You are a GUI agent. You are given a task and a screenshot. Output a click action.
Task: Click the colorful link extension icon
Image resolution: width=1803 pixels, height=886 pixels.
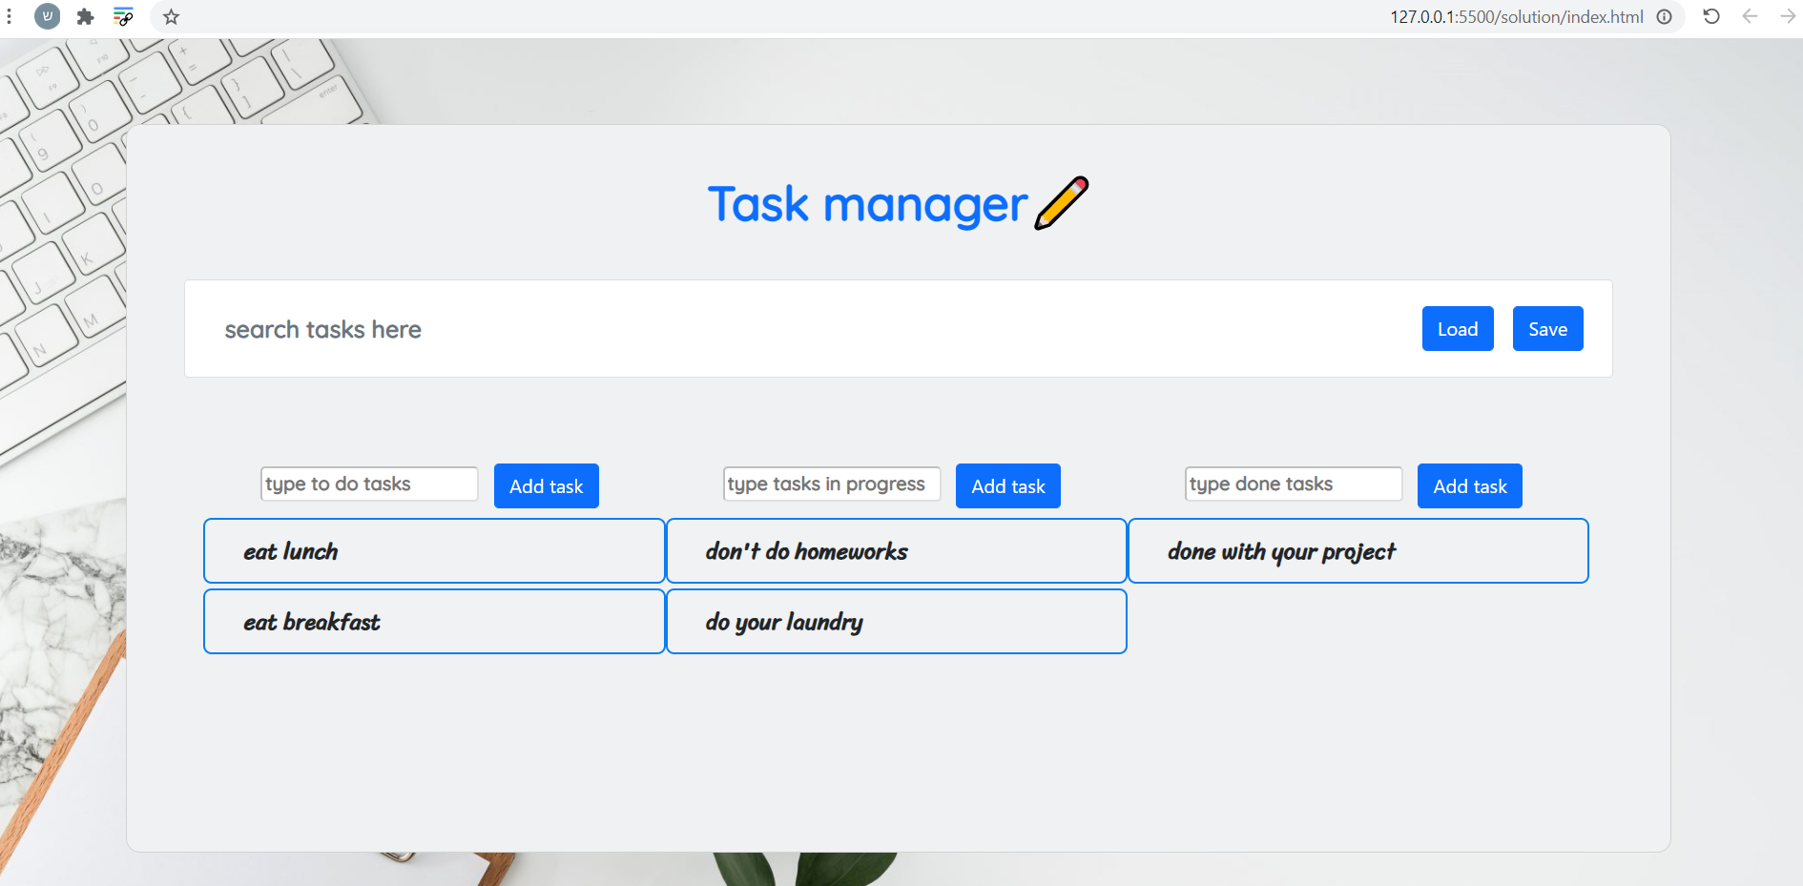click(x=123, y=16)
